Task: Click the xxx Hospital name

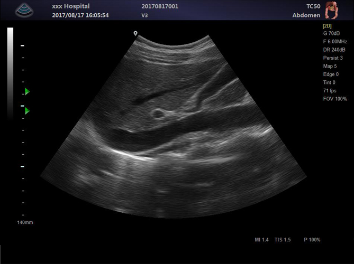Action: 71,6
